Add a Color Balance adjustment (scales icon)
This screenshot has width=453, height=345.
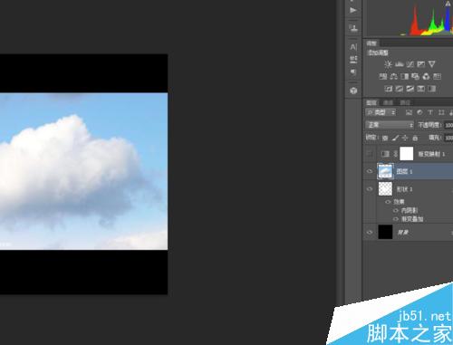pyautogui.click(x=393, y=76)
